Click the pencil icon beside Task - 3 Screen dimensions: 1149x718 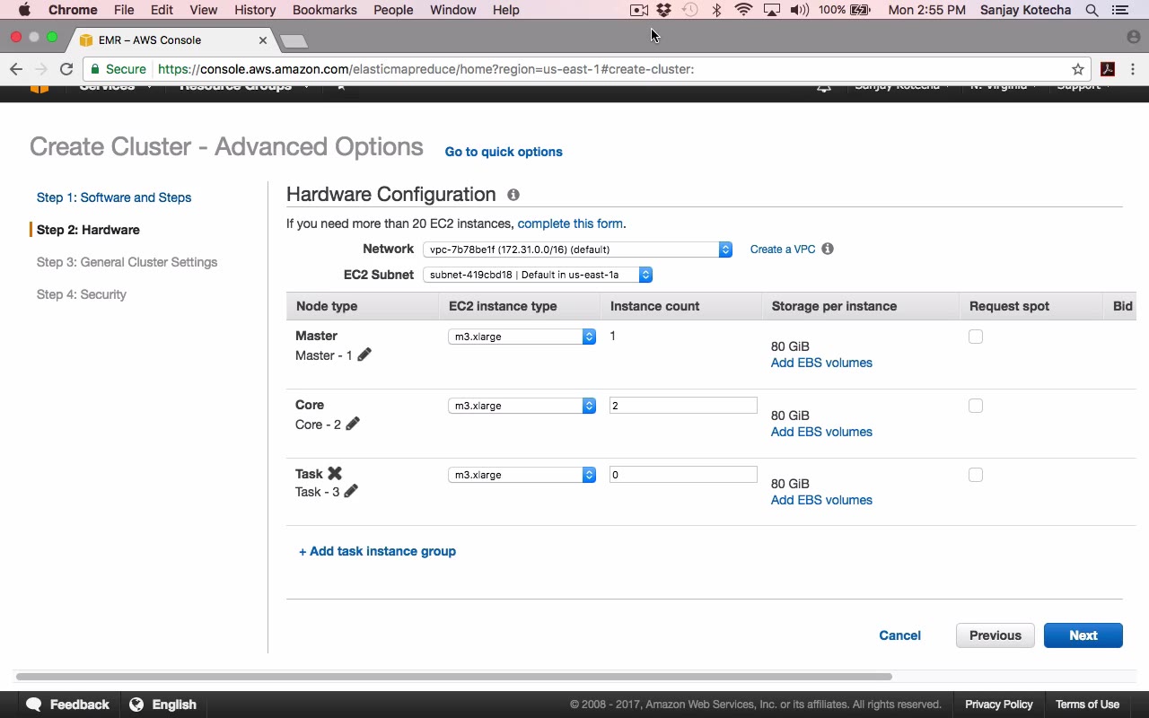tap(351, 491)
